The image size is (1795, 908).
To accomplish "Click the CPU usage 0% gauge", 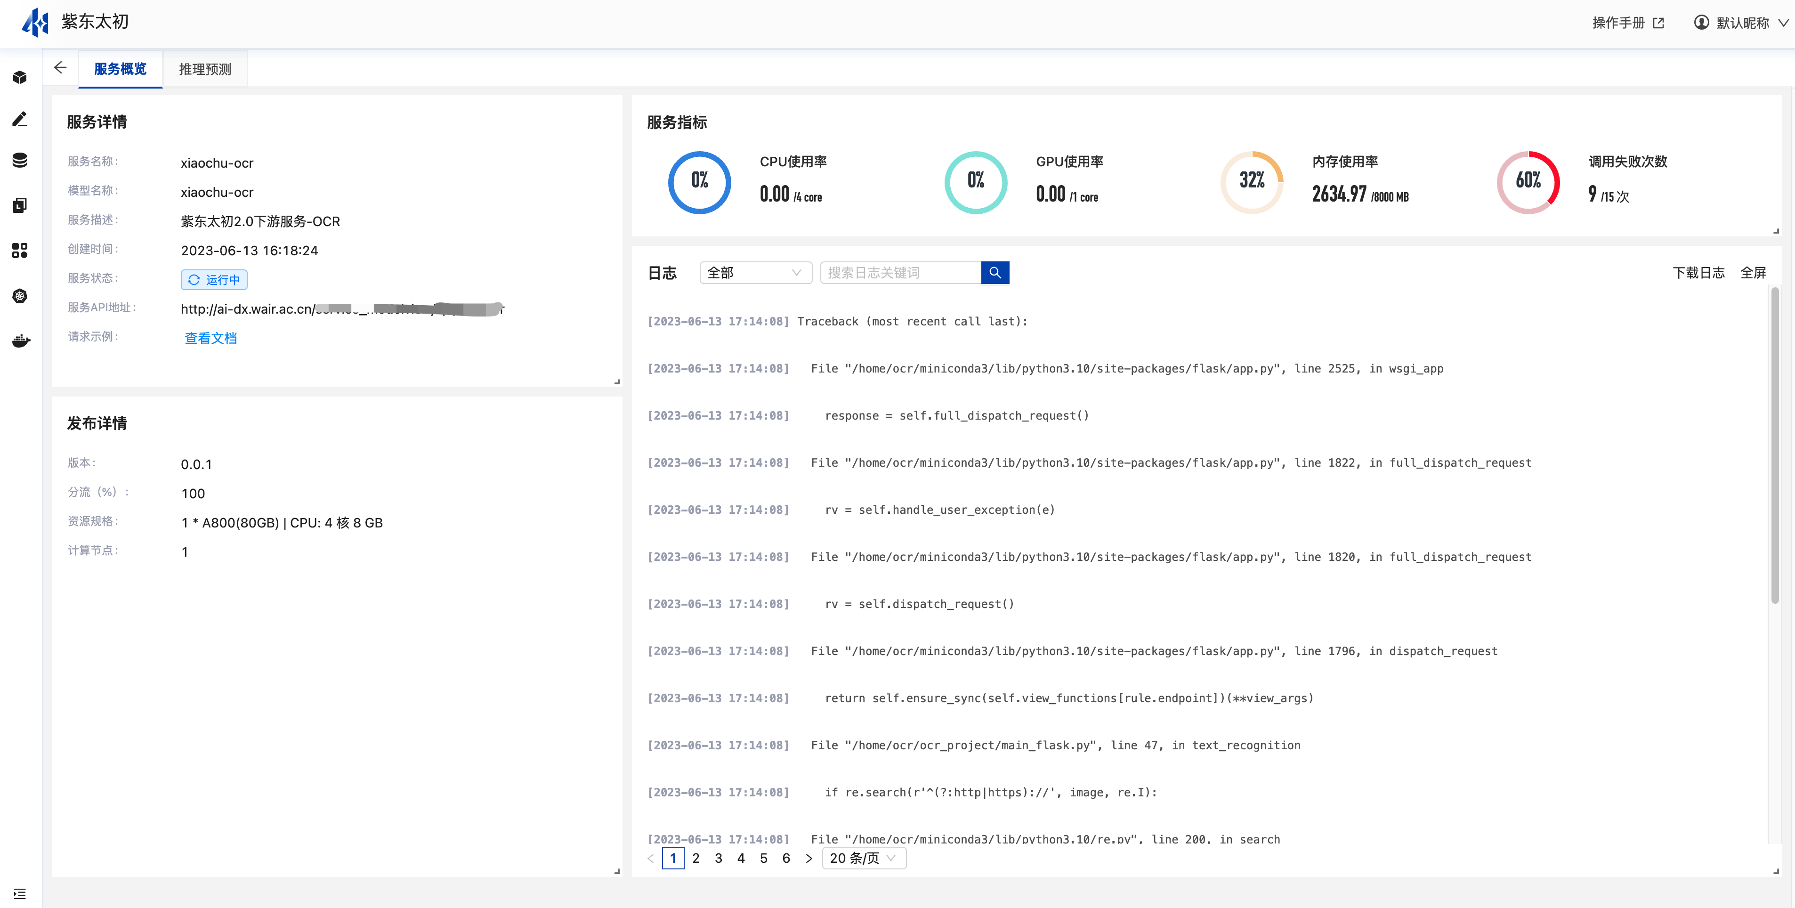I will point(699,182).
